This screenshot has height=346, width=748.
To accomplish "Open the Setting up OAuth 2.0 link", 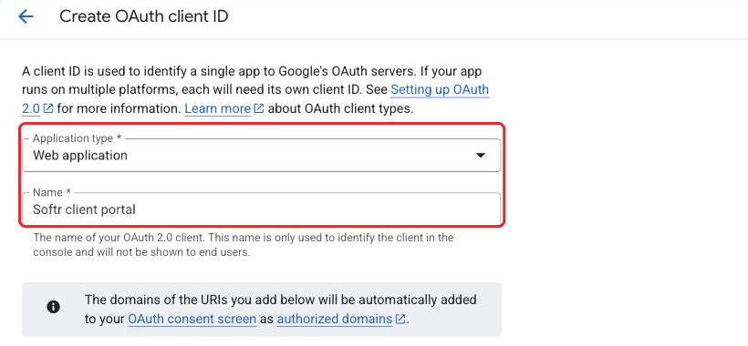I will 440,89.
